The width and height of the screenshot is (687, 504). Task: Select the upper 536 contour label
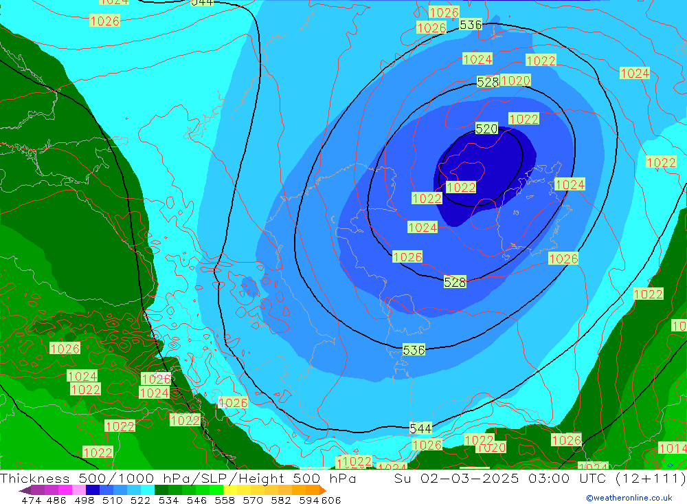pos(471,25)
